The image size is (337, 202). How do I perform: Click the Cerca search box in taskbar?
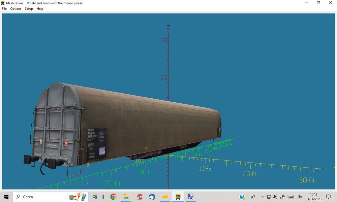(51, 197)
